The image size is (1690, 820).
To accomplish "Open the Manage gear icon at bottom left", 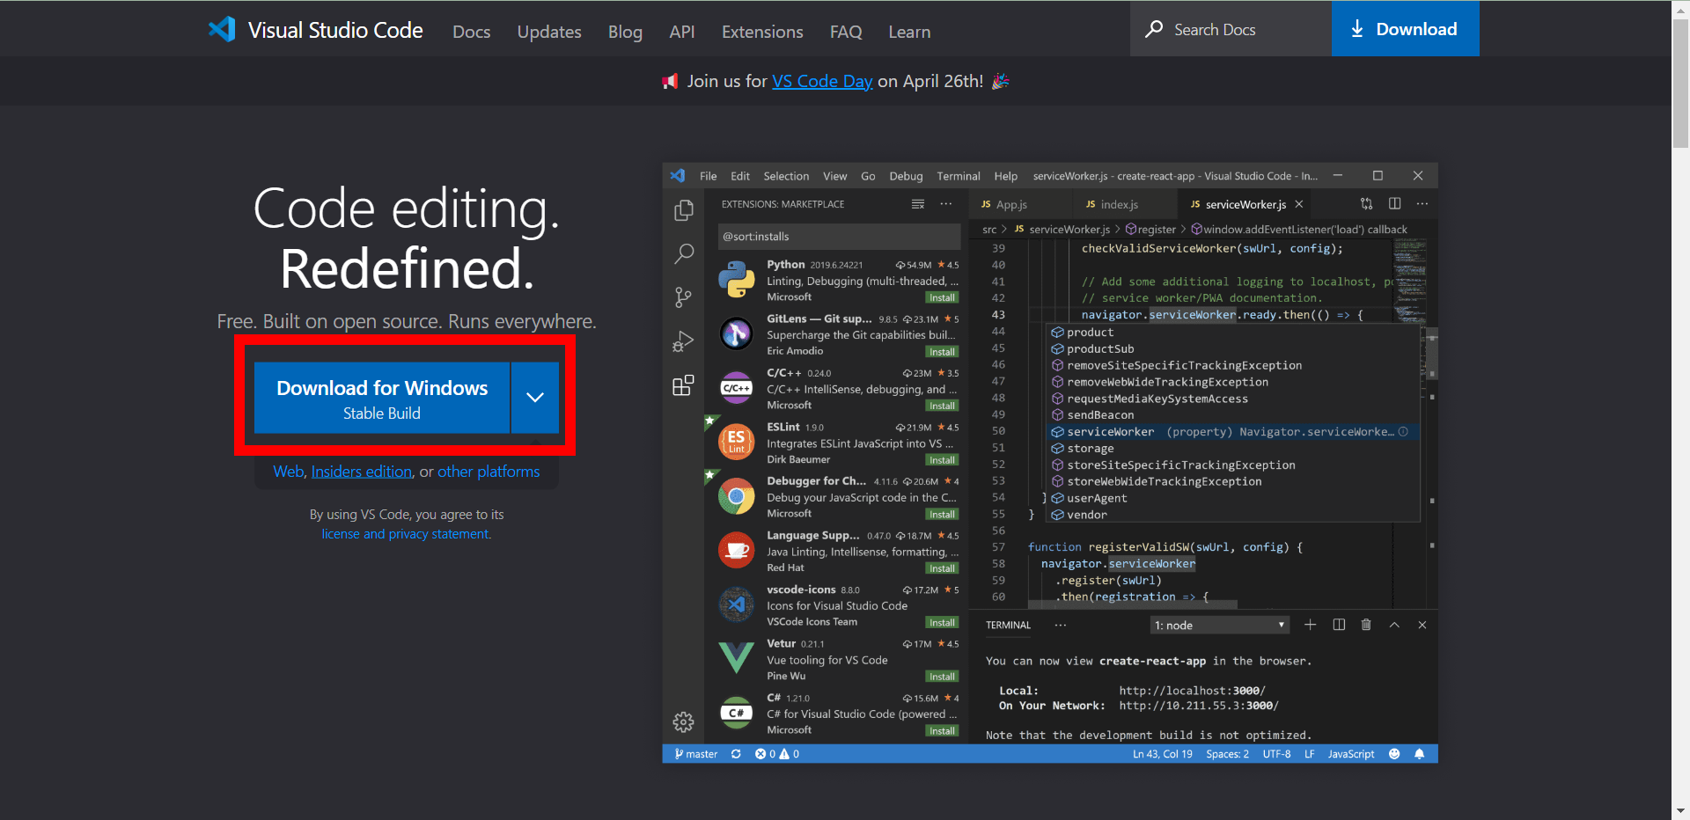I will point(683,722).
